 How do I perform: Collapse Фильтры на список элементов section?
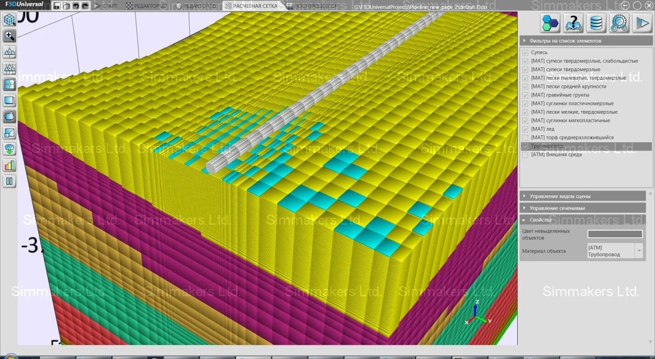[x=586, y=41]
